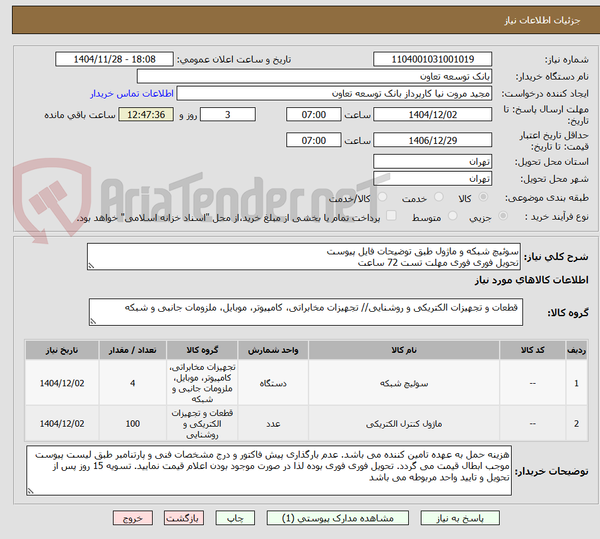Click the resize handle of the goods group textarea

(x=93, y=321)
